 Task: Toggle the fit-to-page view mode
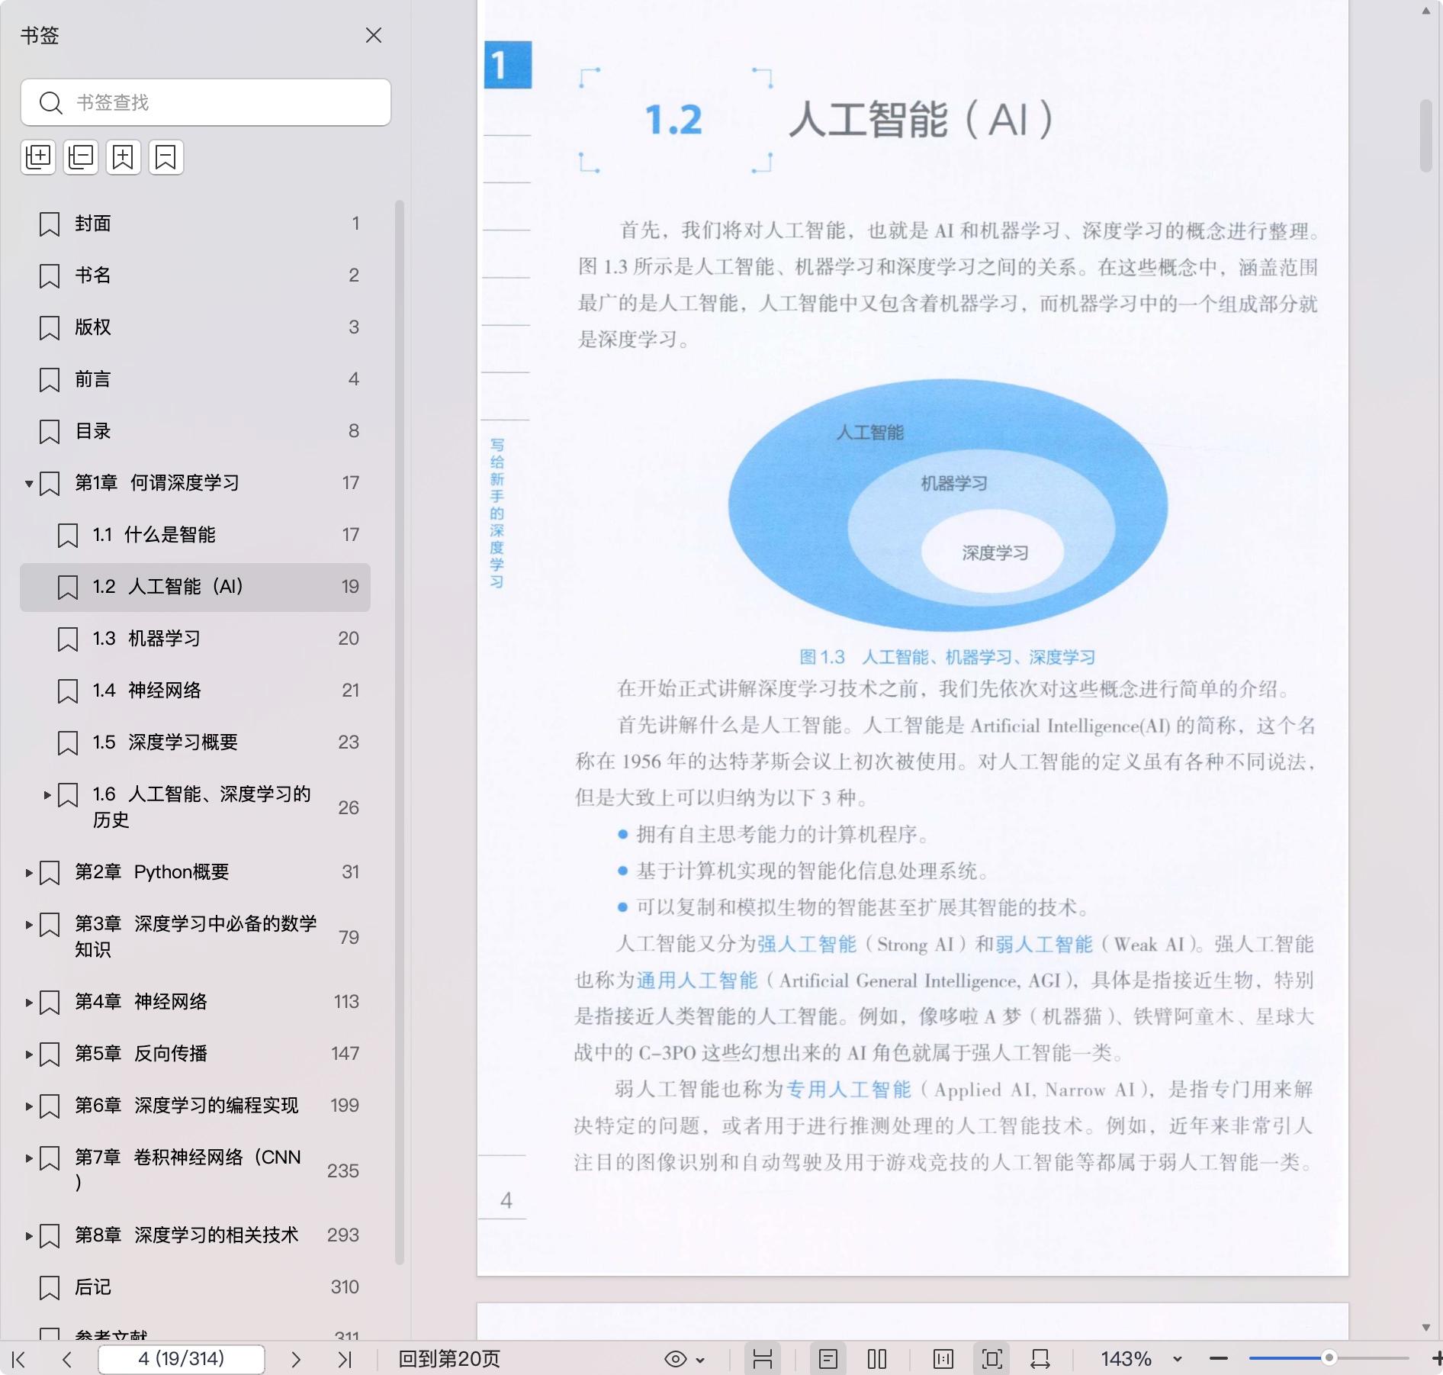pyautogui.click(x=991, y=1359)
